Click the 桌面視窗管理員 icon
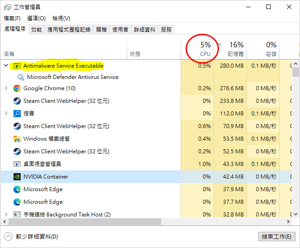Viewport: 300px width, 248px height. pyautogui.click(x=17, y=164)
